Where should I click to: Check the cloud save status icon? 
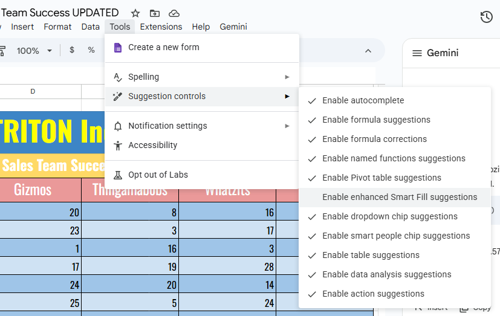pos(174,13)
